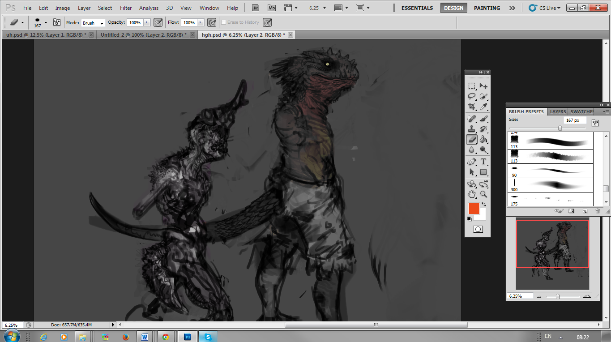
Task: Switch to the Layers panel tab
Action: [x=558, y=111]
